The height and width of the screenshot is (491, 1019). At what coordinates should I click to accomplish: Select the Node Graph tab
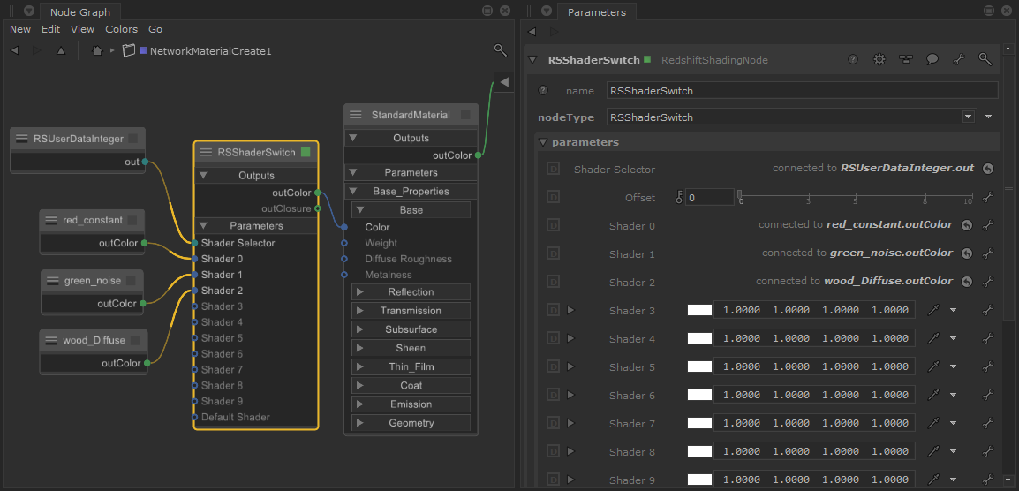tap(80, 11)
